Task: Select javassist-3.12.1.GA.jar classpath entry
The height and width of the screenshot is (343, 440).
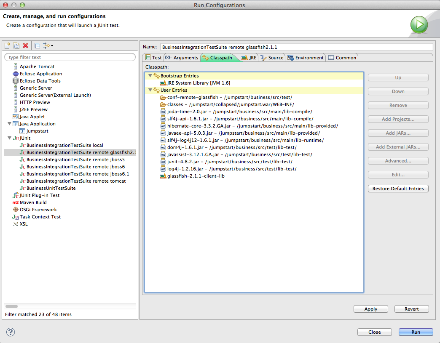Action: pos(236,154)
